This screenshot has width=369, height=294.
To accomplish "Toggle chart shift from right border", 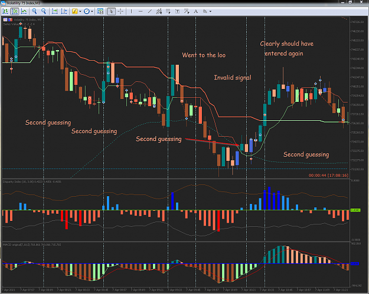I will pyautogui.click(x=64, y=11).
